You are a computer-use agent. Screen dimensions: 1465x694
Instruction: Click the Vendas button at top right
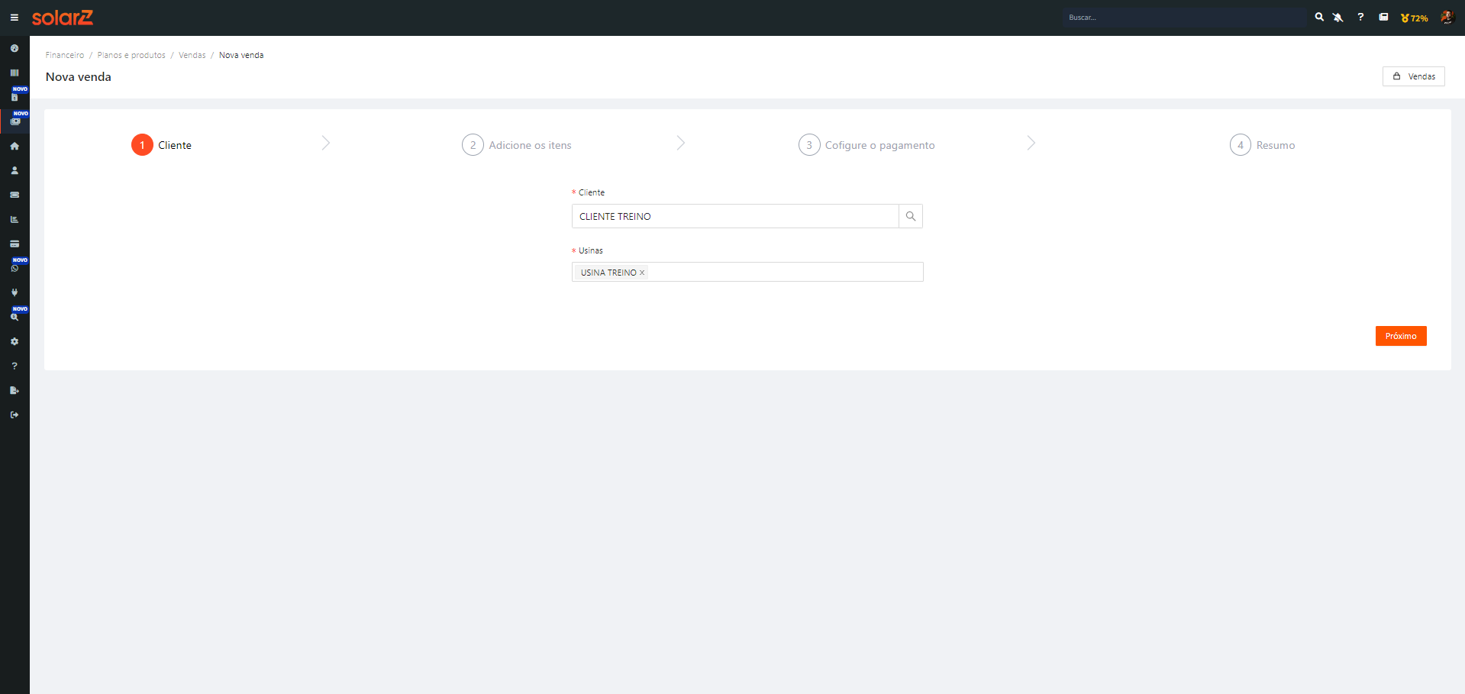(1413, 76)
